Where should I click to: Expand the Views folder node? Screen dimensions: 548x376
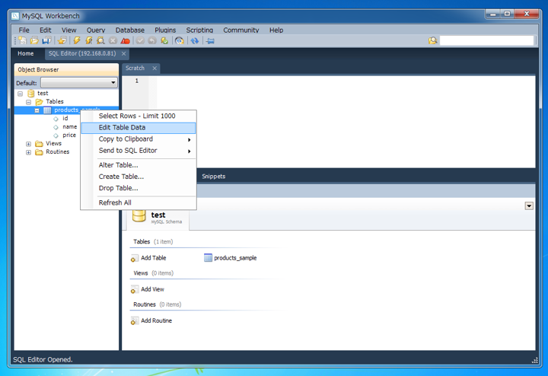coord(29,144)
